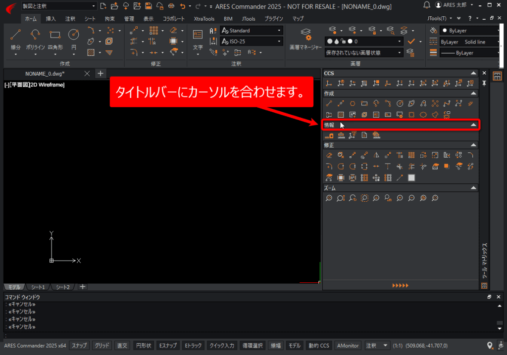Pin the CCS palette with the pin icon
Image resolution: width=507 pixels, height=355 pixels.
484,83
